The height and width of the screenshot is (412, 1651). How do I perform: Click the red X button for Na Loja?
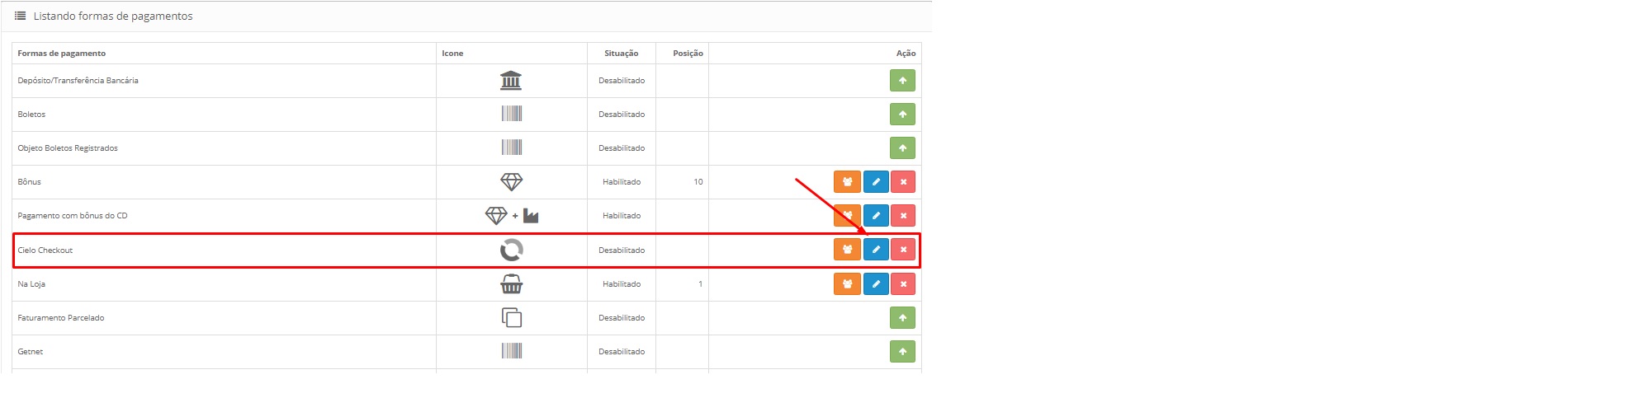(903, 284)
